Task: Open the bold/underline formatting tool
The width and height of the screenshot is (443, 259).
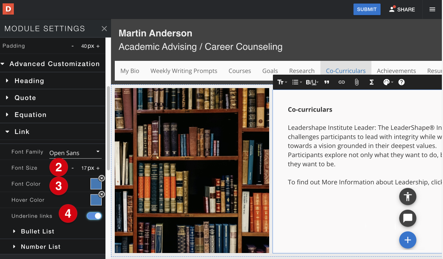Action: (312, 82)
